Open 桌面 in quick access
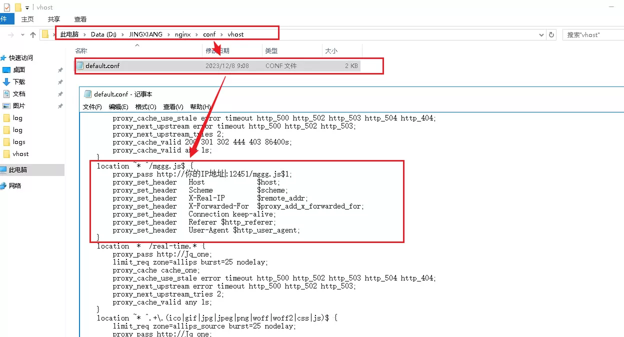The height and width of the screenshot is (337, 624). pyautogui.click(x=19, y=70)
